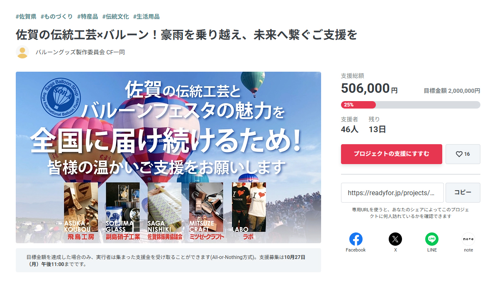Viewport: 497px width, 283px height.
Task: Open the #生活用品 hashtag
Action: point(146,17)
